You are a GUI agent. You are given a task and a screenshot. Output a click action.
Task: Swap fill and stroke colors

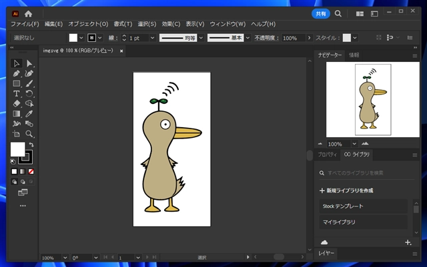point(31,144)
